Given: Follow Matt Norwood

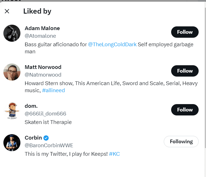Looking at the screenshot, I should coord(185,71).
